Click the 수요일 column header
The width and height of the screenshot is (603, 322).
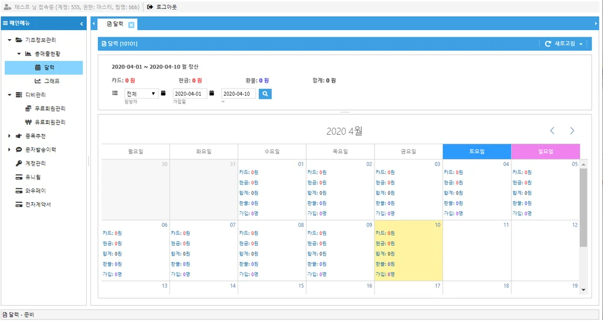click(272, 152)
